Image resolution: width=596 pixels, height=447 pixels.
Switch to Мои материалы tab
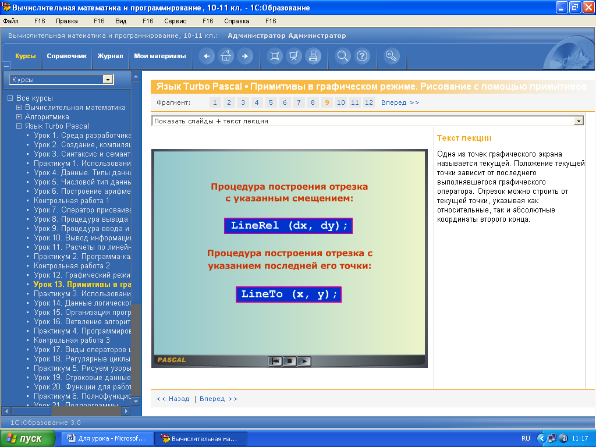pos(160,56)
